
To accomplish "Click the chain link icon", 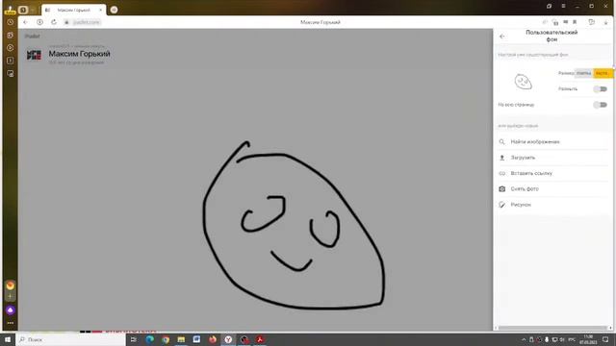I will point(502,173).
